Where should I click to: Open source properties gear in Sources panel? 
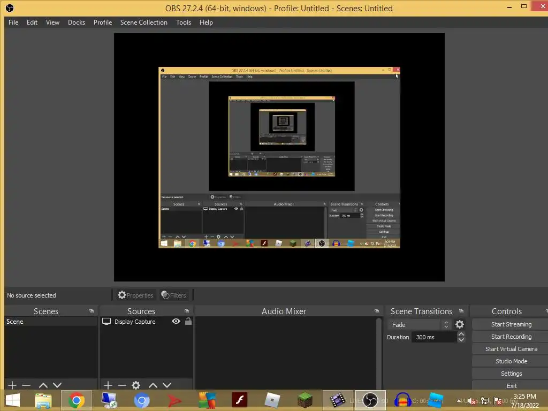136,385
